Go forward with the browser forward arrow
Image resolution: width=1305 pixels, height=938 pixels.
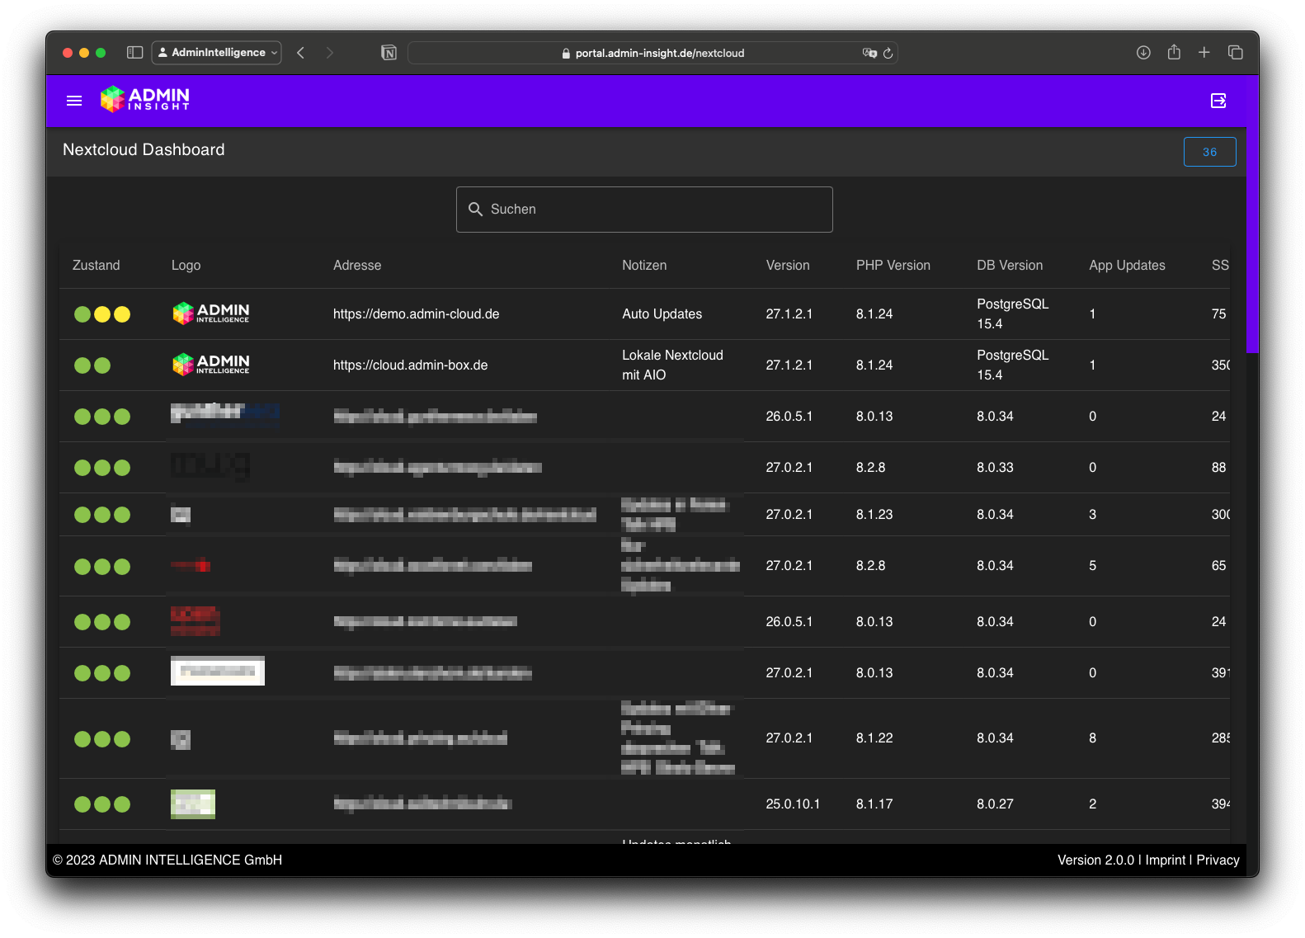tap(330, 53)
